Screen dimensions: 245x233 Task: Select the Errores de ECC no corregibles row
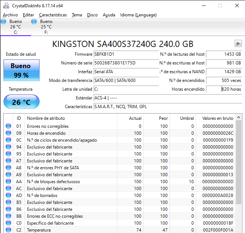(120, 216)
